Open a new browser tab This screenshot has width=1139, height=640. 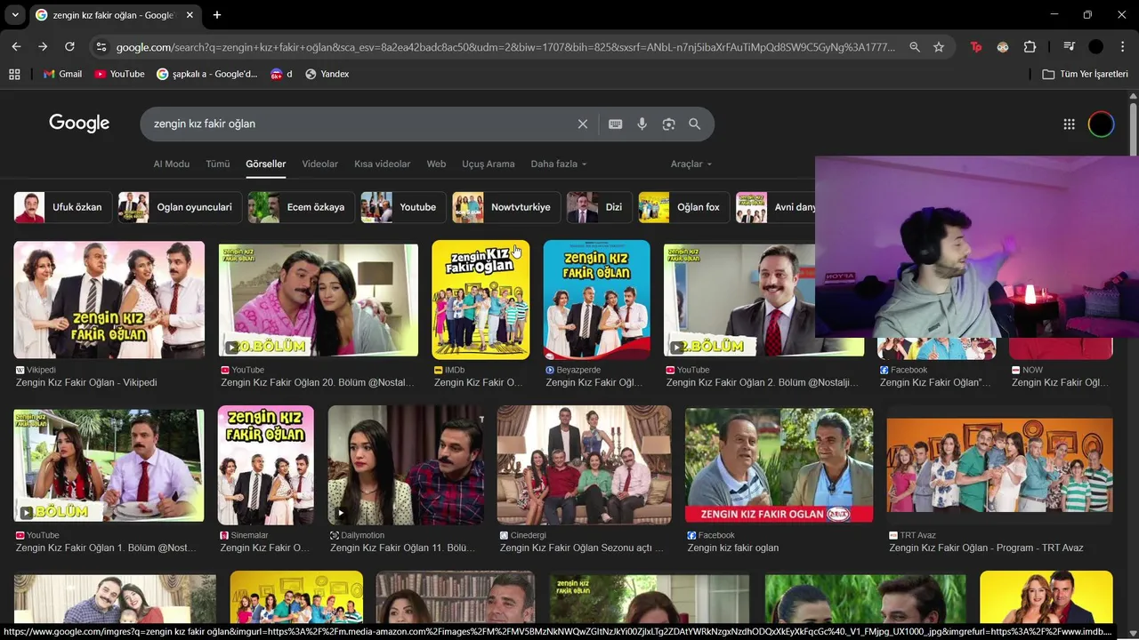click(x=217, y=15)
